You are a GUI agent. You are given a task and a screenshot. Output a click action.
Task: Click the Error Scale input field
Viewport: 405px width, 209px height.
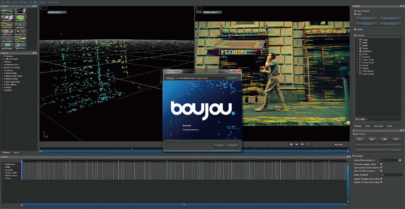[383, 119]
